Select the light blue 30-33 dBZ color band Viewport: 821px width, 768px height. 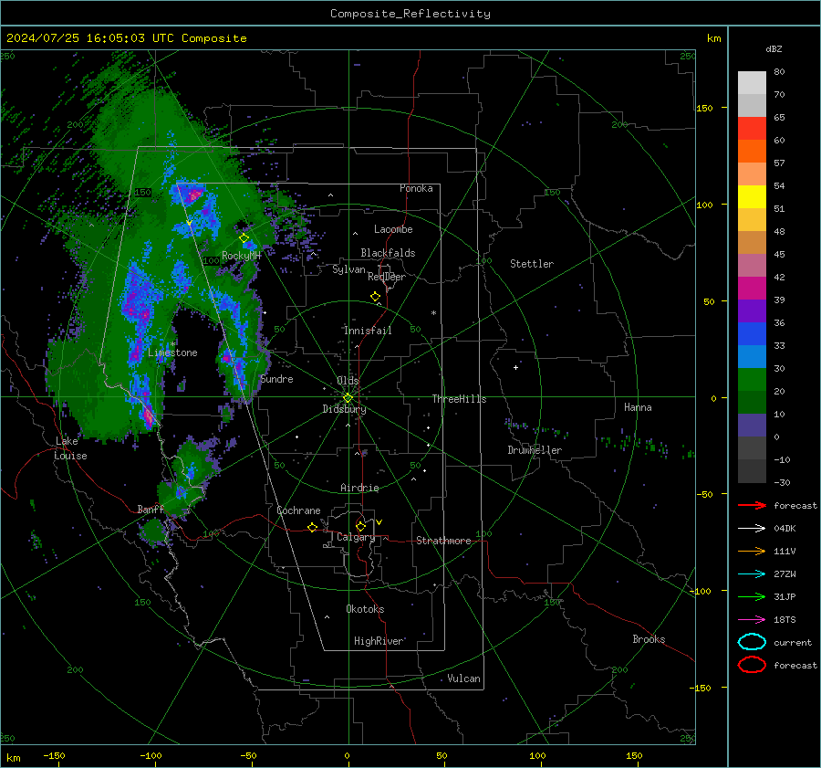752,356
